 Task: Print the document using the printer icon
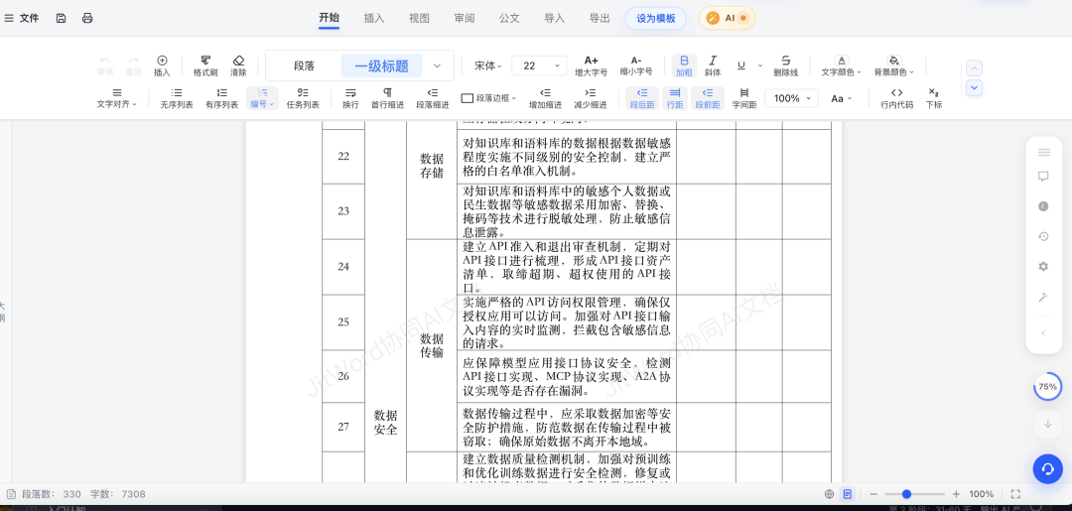tap(87, 19)
